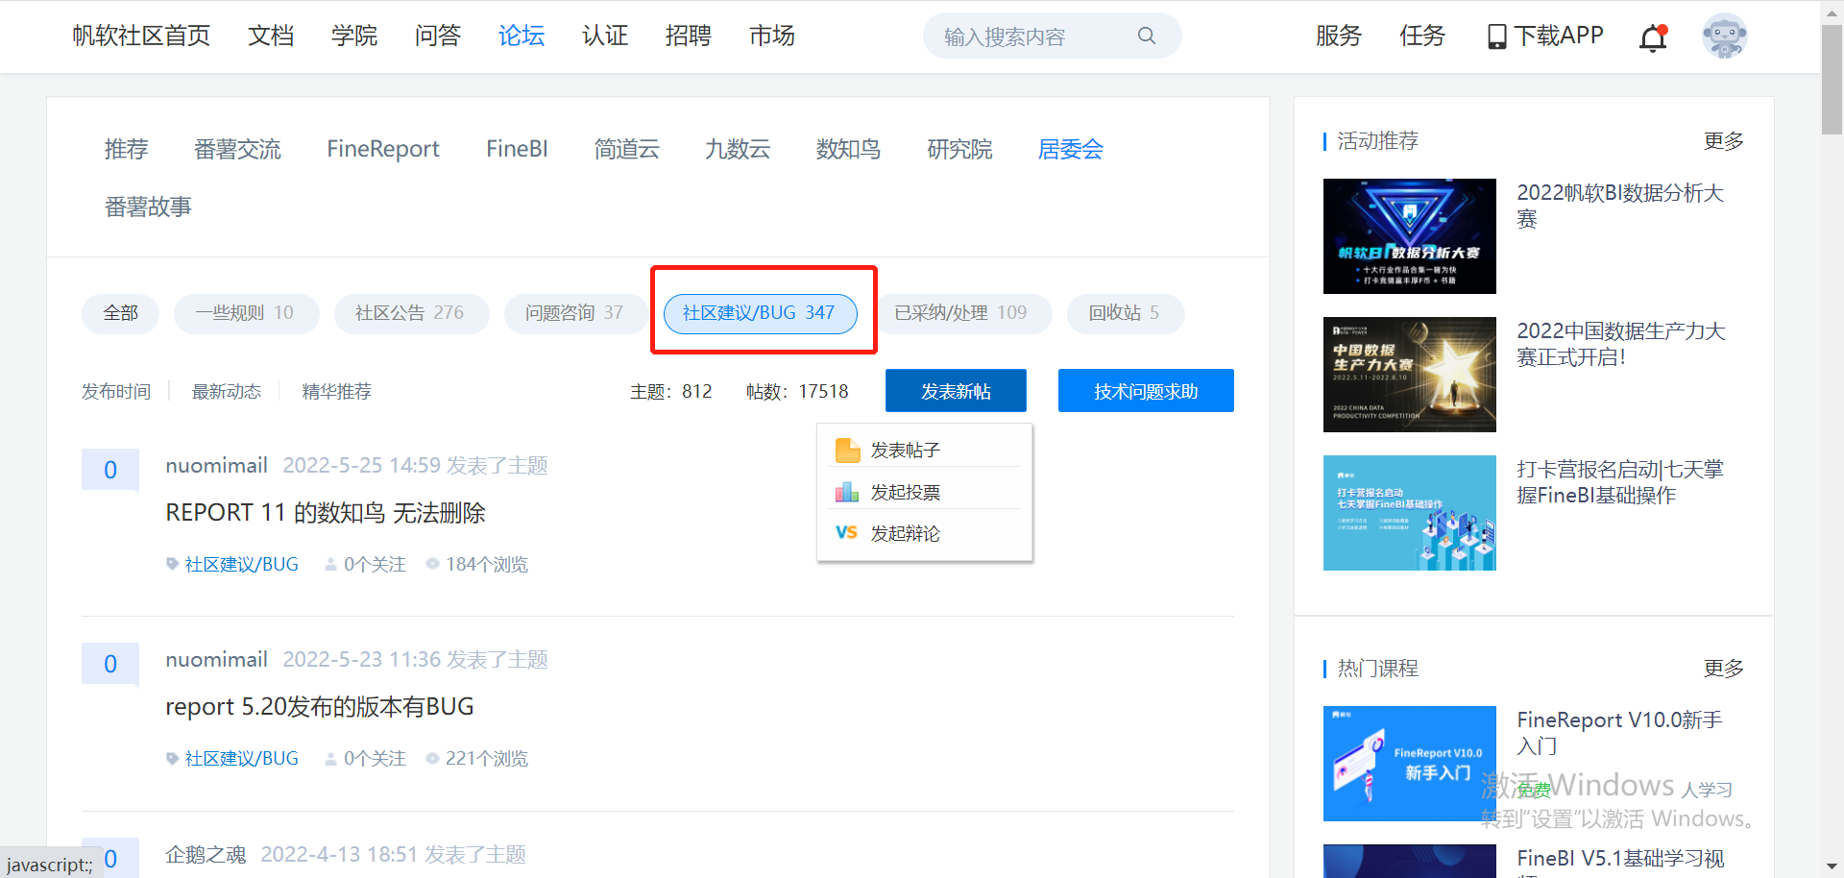1844x878 pixels.
Task: Sort posts by 最新动态
Action: pos(227,392)
